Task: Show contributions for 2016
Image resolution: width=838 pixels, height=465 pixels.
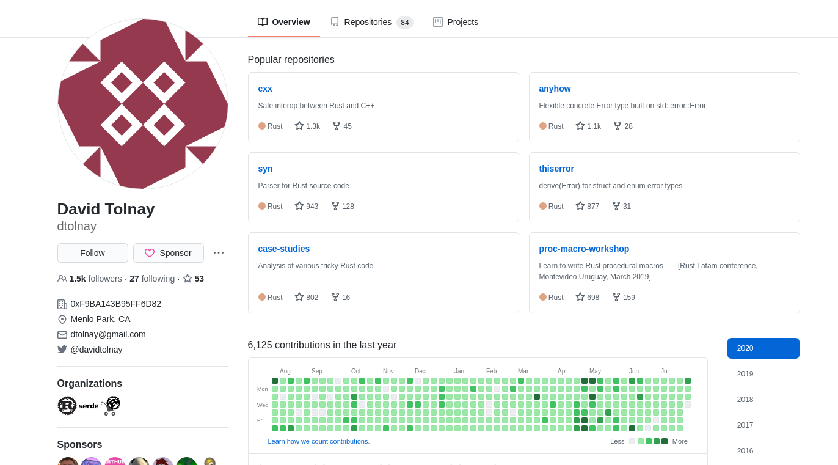Action: click(x=763, y=451)
